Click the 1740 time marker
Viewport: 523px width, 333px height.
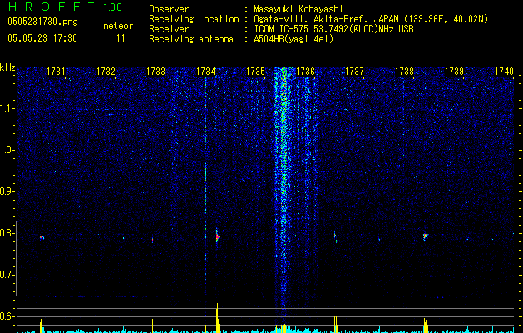coord(504,72)
